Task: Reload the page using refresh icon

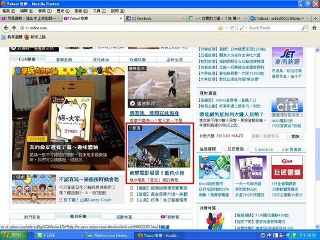Action: click(232, 28)
